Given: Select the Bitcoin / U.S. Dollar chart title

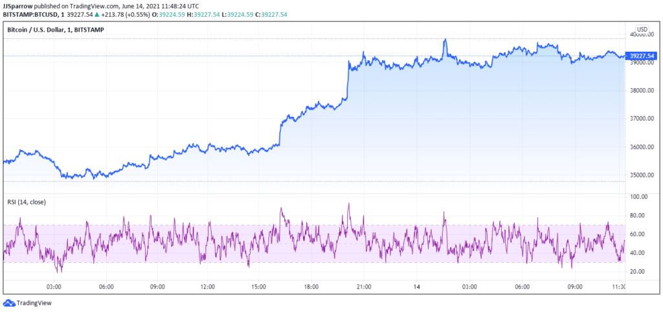Looking at the screenshot, I should click(56, 30).
